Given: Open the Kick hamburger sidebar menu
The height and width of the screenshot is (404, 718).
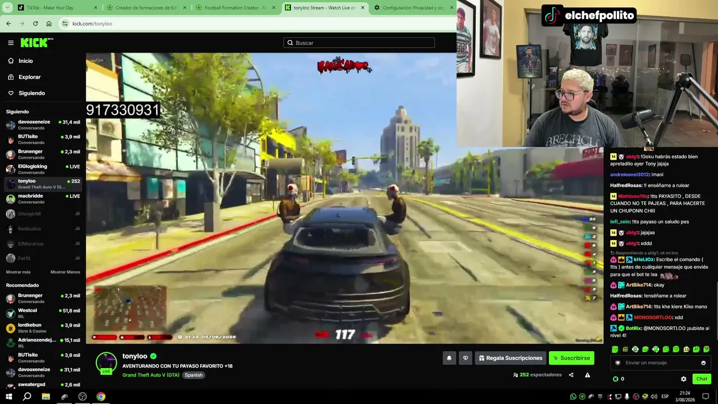Looking at the screenshot, I should coord(11,43).
